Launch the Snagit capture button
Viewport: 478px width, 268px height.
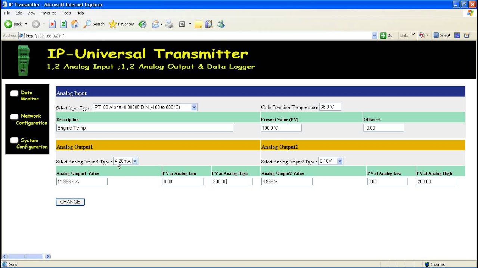442,35
